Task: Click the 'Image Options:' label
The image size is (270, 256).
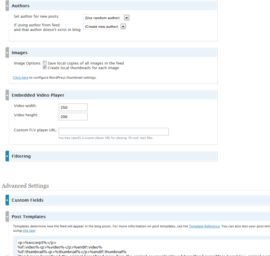Action: (x=28, y=63)
